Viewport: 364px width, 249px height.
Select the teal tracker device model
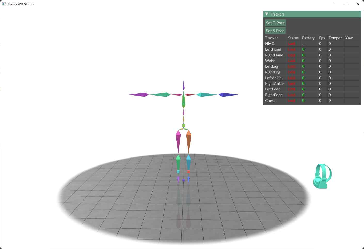coord(322,176)
